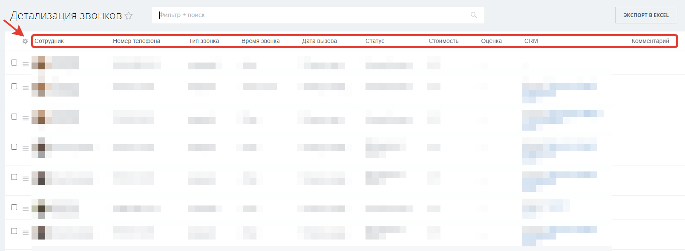Open the CRM link in the fifth row

point(560,181)
